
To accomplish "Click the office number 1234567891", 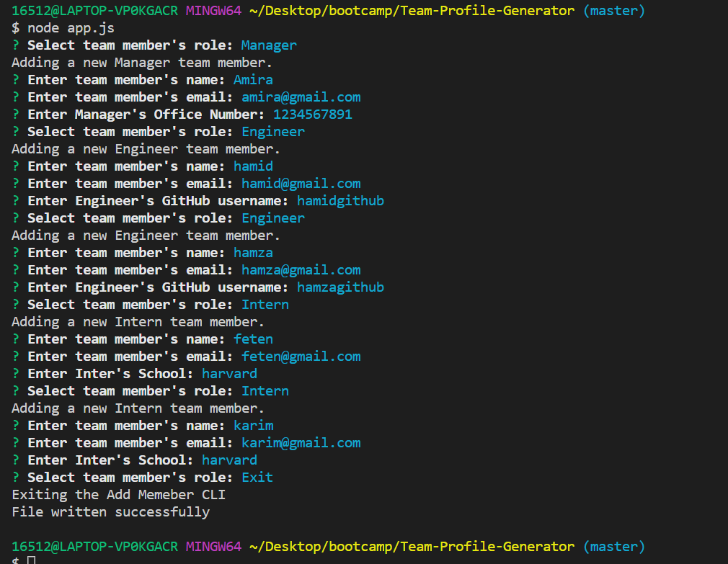I will point(312,114).
